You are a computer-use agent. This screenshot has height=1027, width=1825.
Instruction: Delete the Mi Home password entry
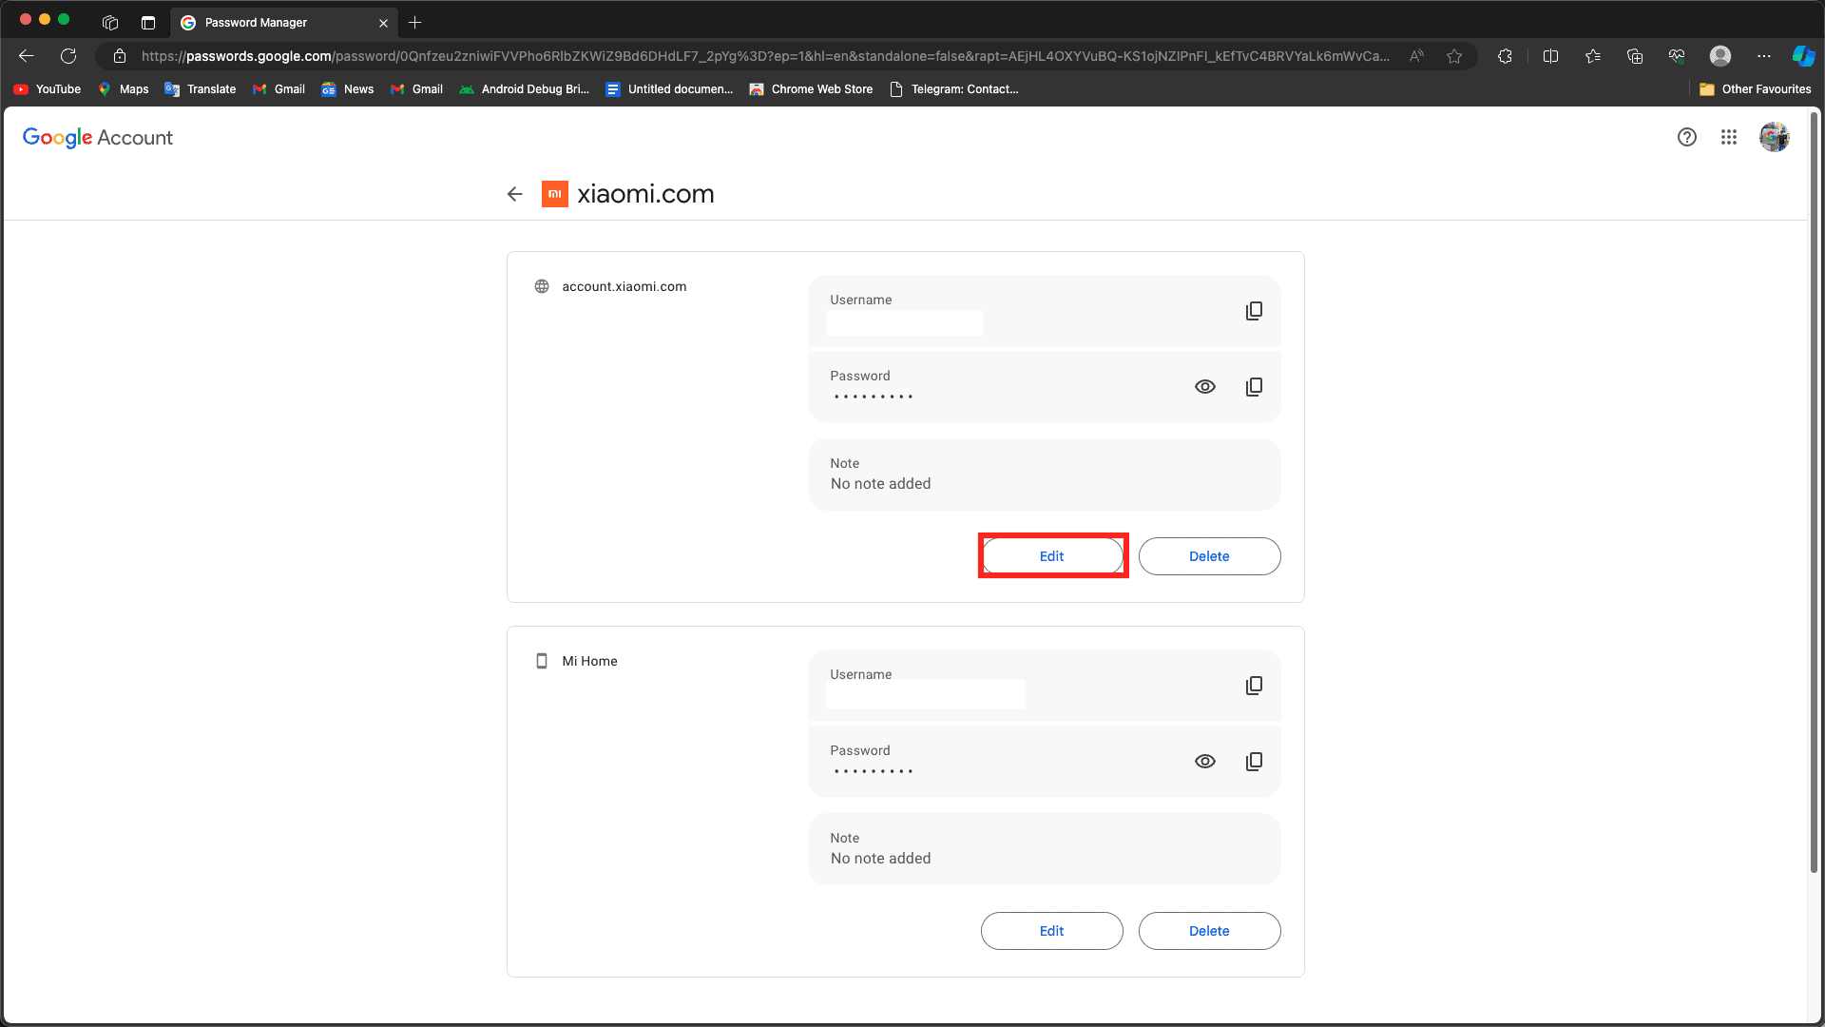(1209, 931)
